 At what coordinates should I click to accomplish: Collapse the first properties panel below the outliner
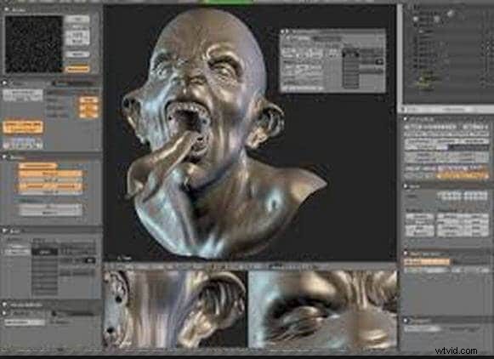(406, 119)
